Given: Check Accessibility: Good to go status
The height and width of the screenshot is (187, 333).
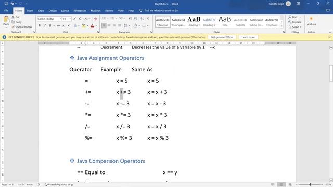Looking at the screenshot, I should tap(59, 185).
